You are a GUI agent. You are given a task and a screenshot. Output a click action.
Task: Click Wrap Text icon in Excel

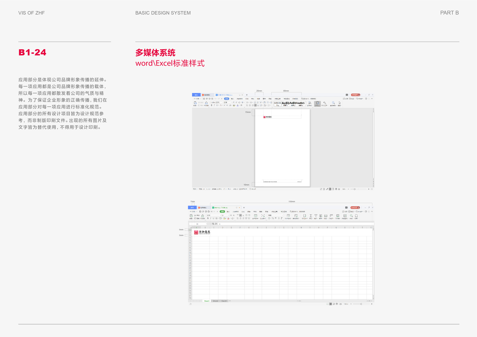(x=263, y=216)
